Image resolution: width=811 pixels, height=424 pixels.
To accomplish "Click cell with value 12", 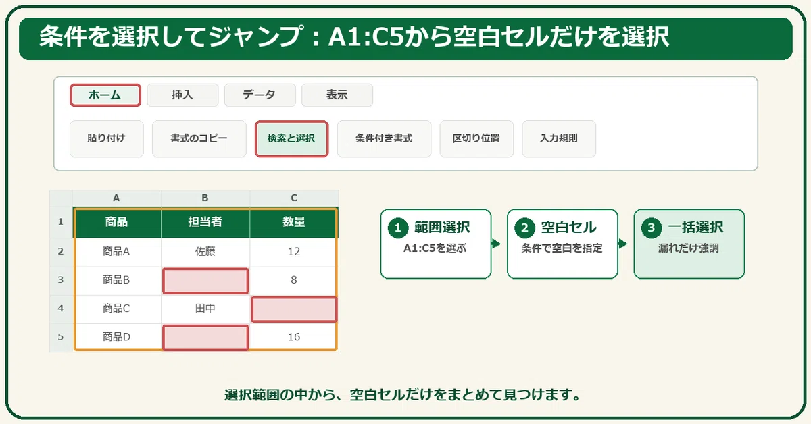I will click(x=294, y=252).
